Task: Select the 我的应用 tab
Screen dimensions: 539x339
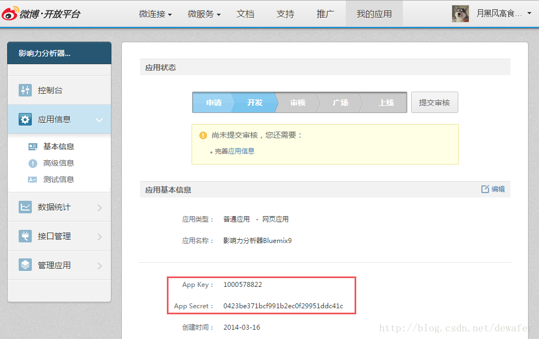Action: tap(374, 14)
